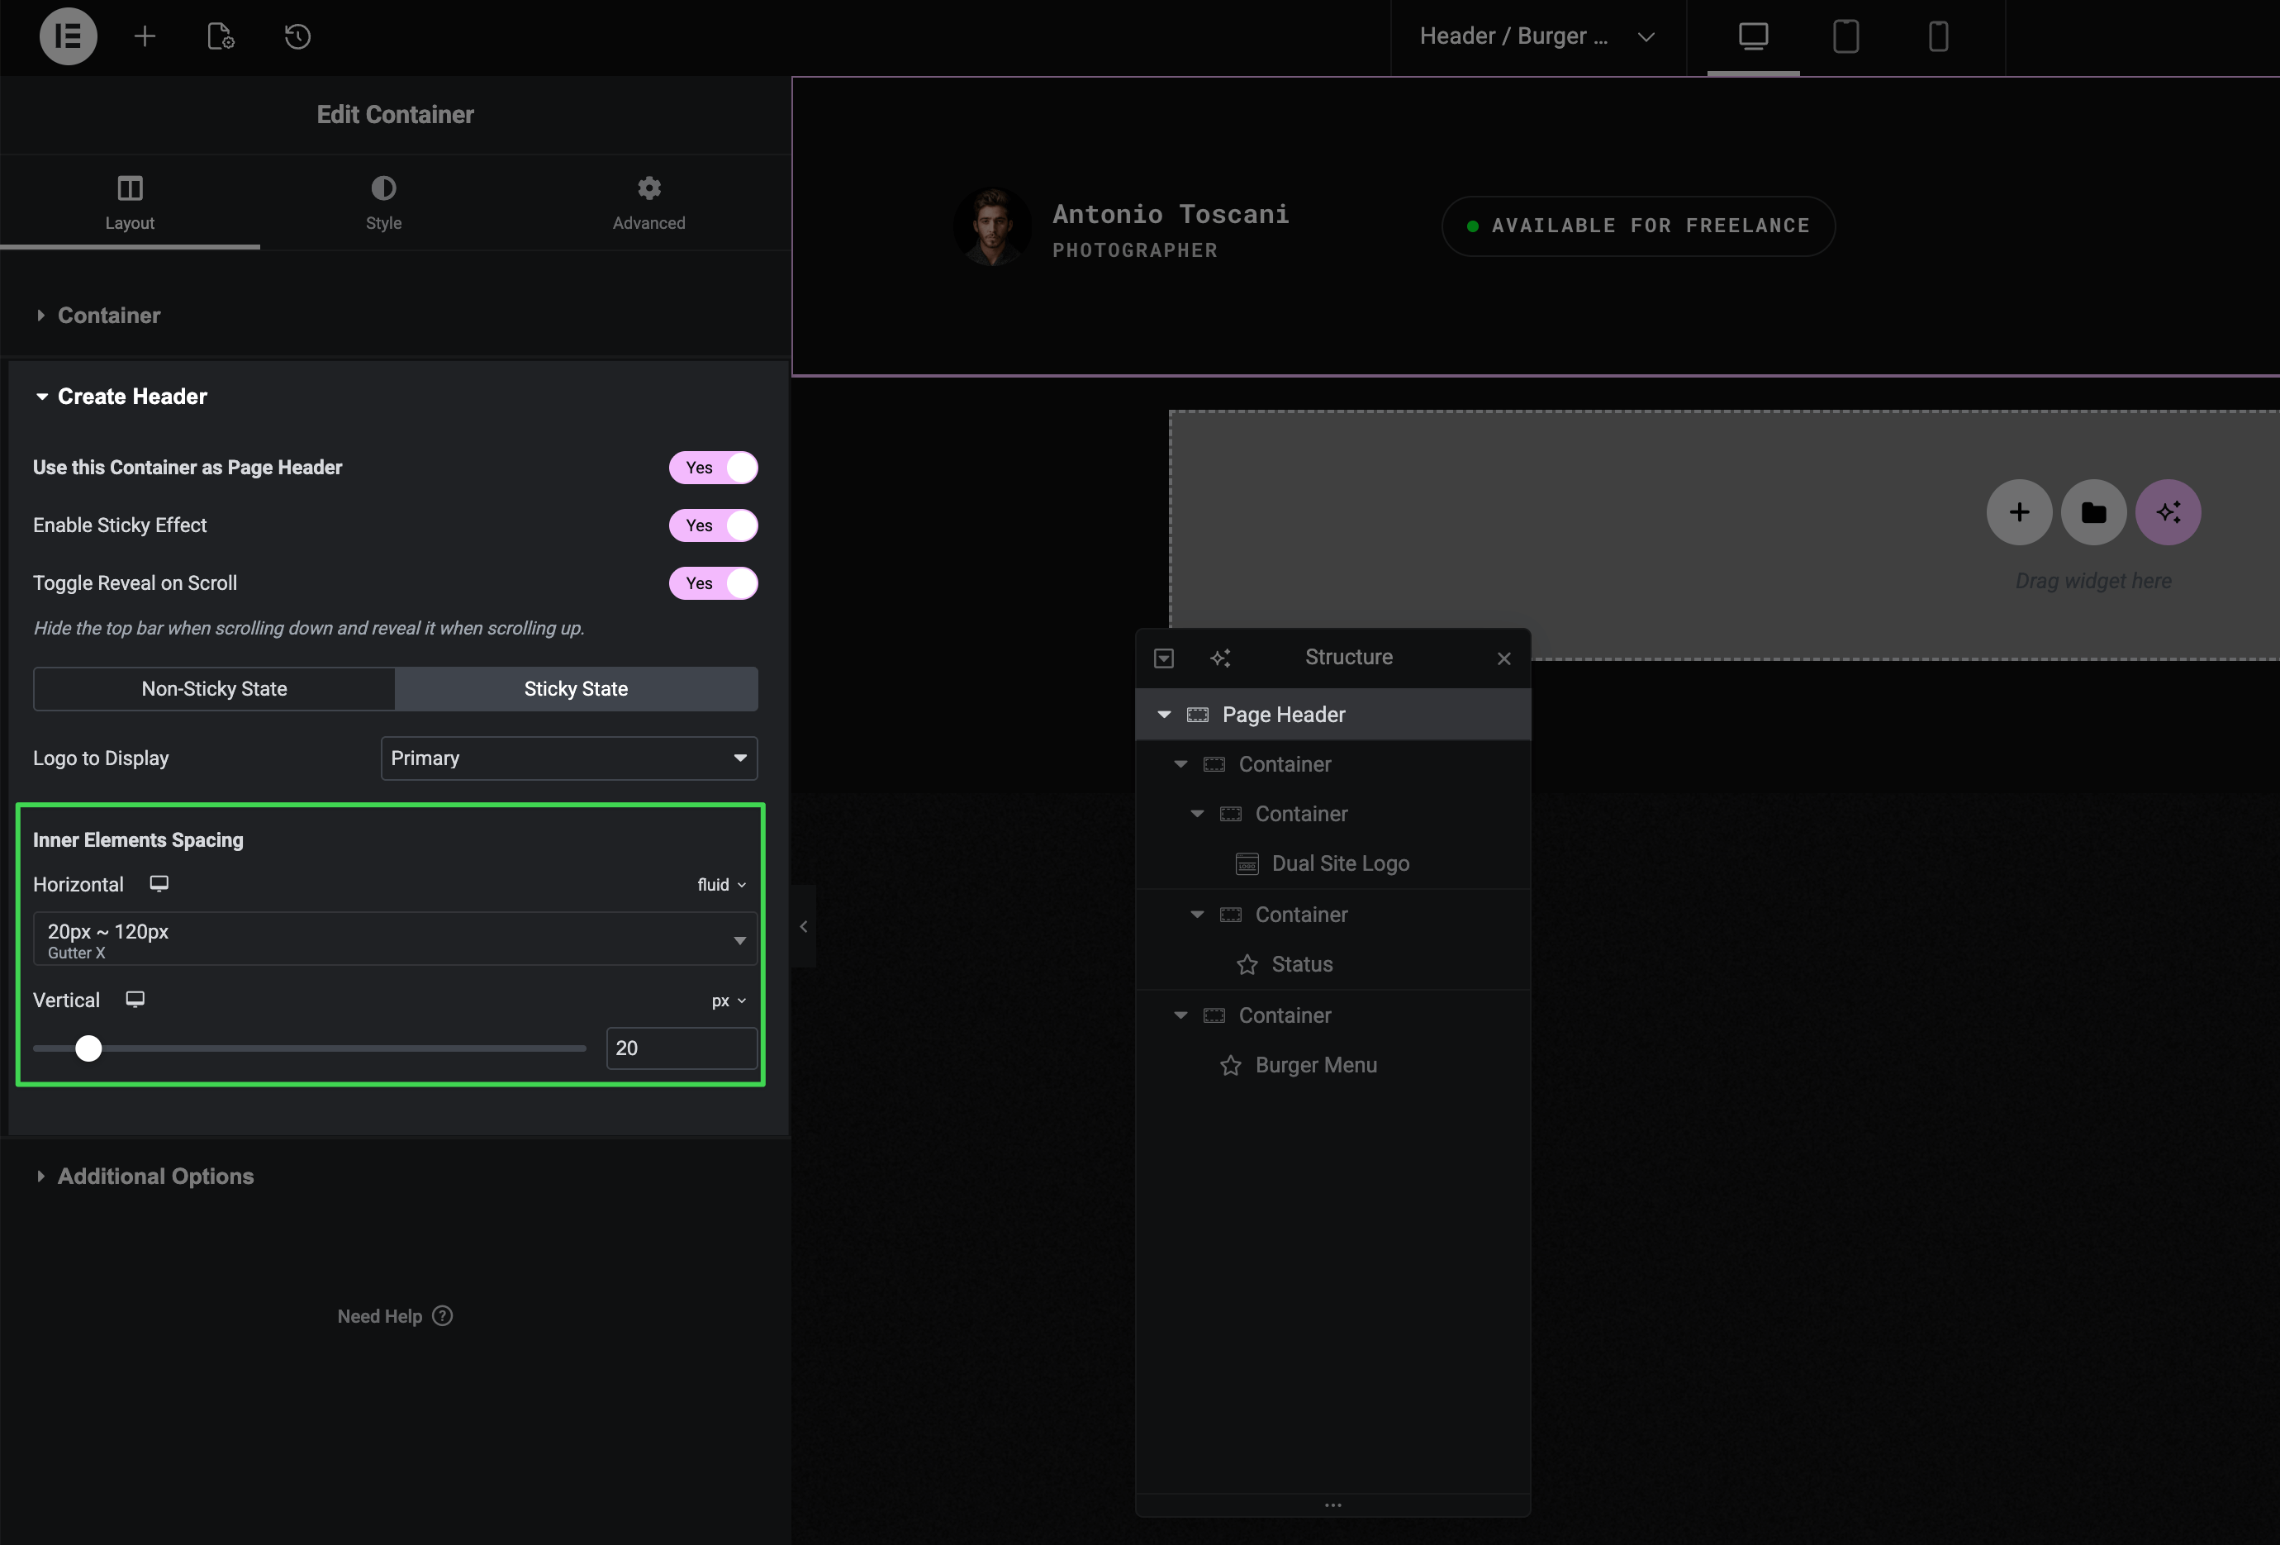Screen dimensions: 2280x1545
Task: Click the Burger Menu widget star icon
Action: tap(1230, 1065)
